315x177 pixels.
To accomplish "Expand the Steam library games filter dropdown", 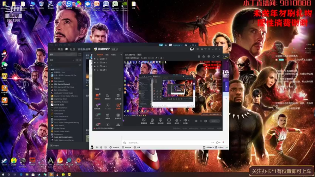I will (x=73, y=60).
